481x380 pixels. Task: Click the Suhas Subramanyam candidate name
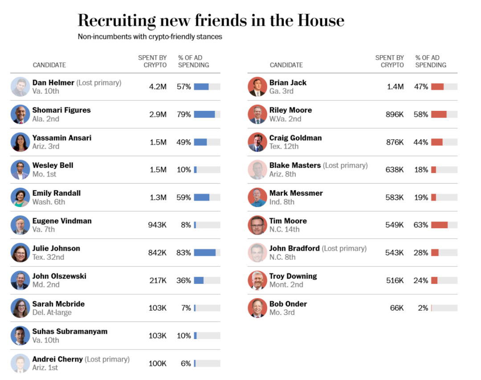click(x=69, y=331)
